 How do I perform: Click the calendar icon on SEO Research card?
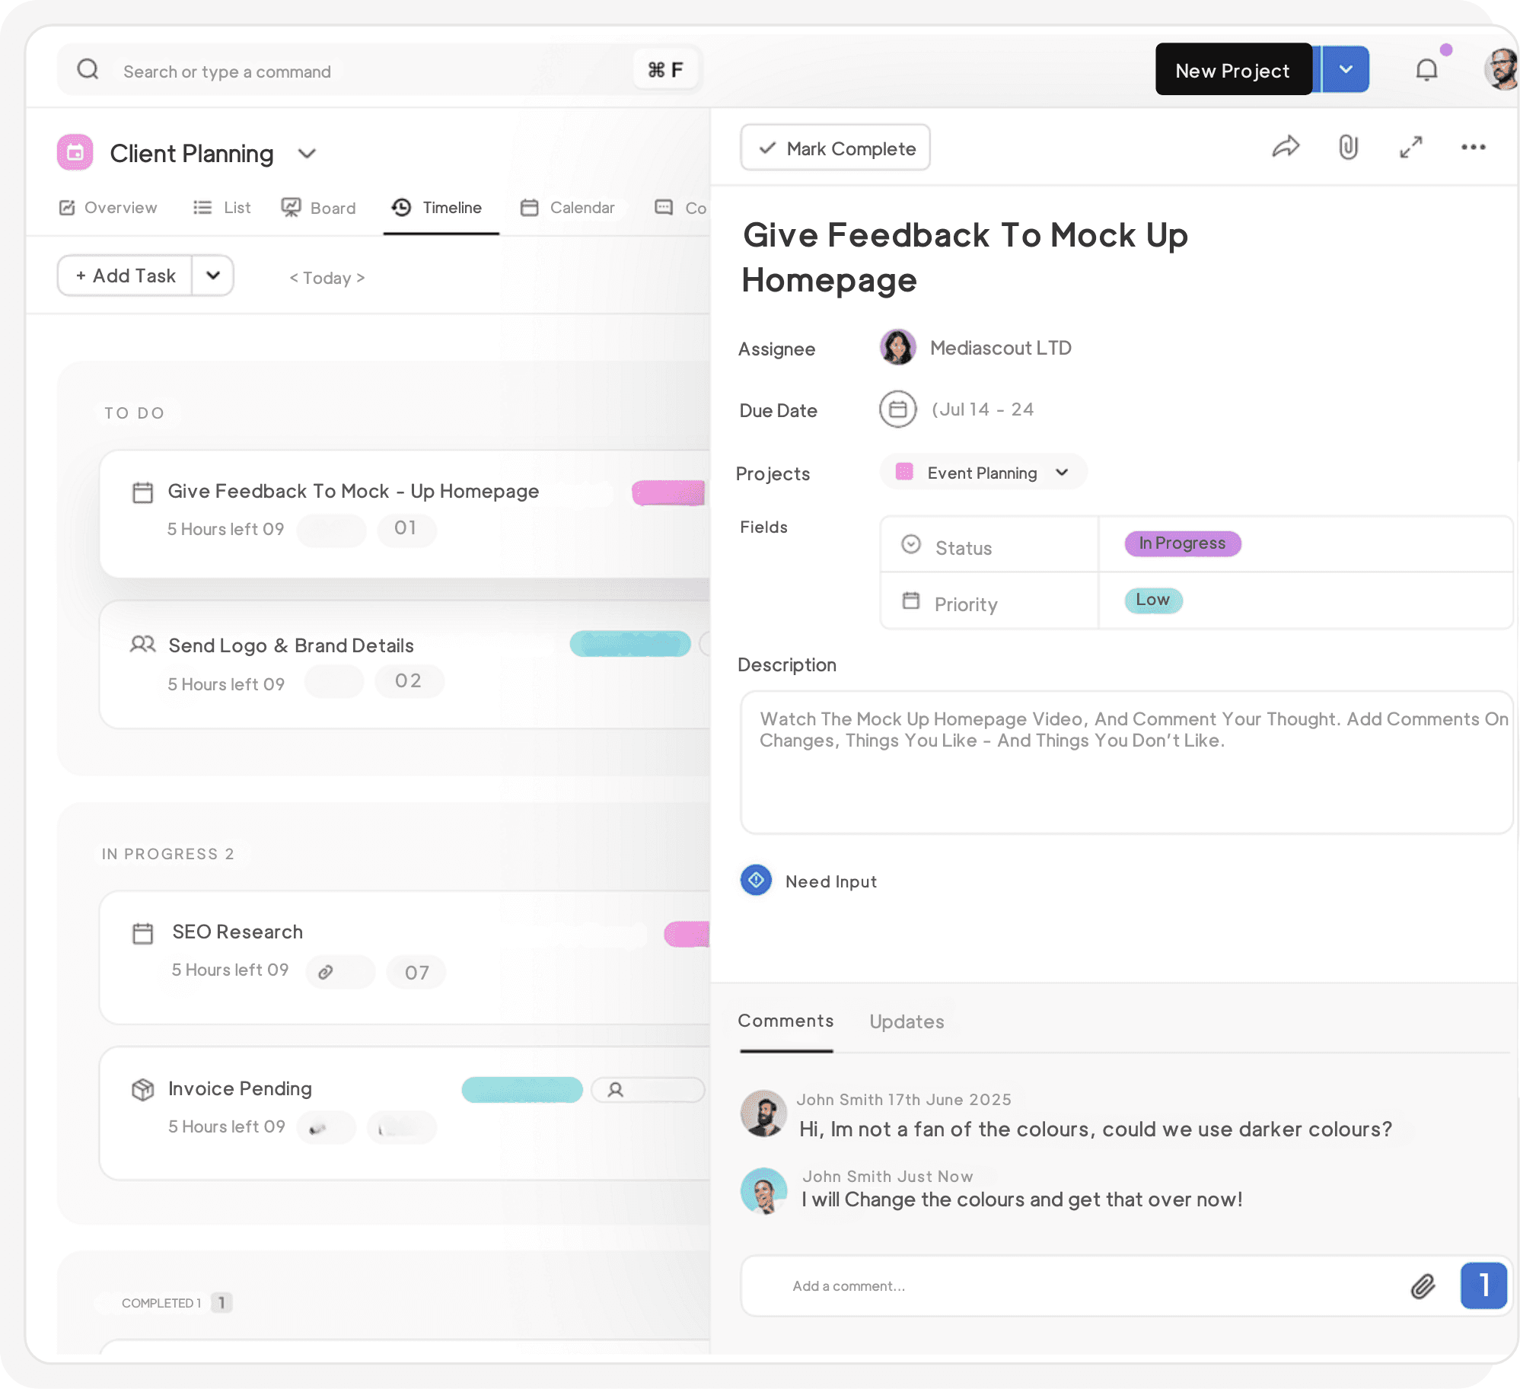[x=143, y=933]
